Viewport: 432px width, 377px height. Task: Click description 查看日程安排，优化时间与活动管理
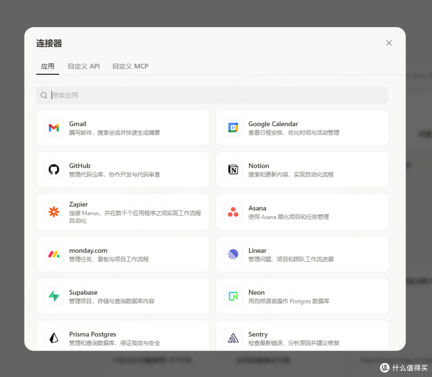(294, 133)
